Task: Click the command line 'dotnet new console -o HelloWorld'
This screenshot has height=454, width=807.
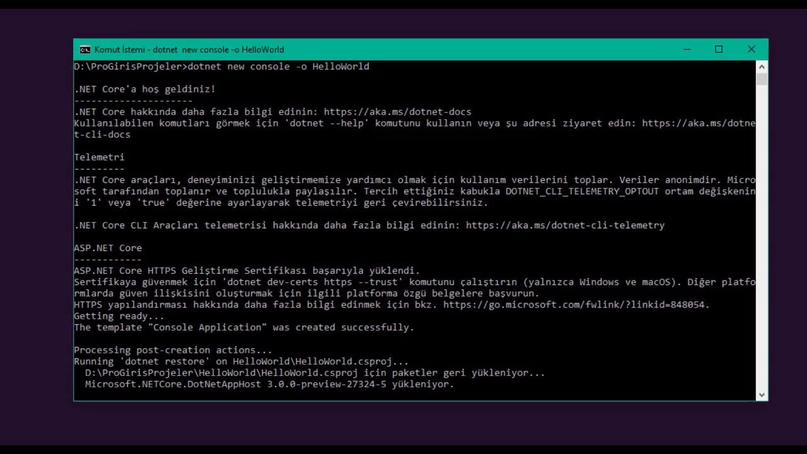Action: (279, 66)
